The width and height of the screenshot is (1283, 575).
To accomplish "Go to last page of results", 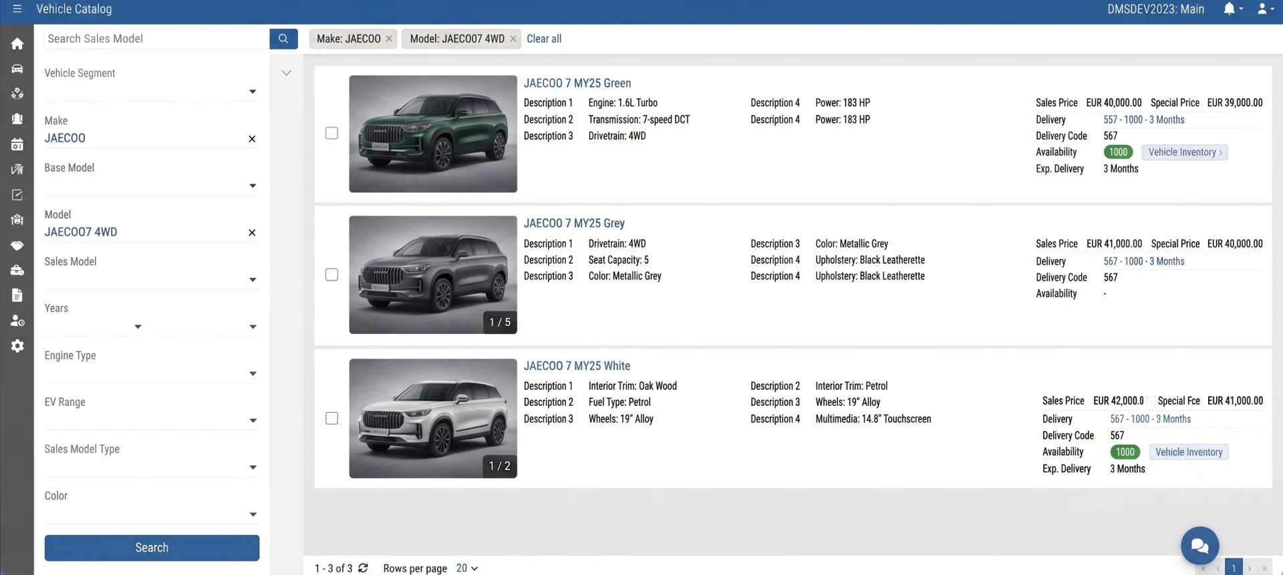I will click(1264, 568).
